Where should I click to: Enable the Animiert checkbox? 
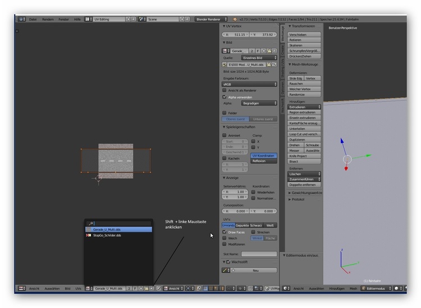pyautogui.click(x=225, y=135)
